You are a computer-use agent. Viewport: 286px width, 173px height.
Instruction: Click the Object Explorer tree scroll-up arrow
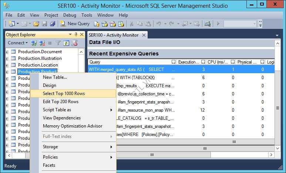[x=81, y=52]
